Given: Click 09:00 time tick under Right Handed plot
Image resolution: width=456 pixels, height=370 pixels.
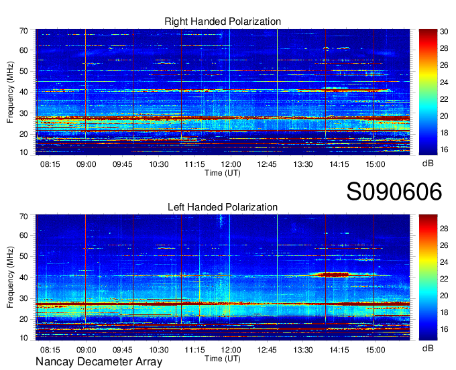Looking at the screenshot, I should 86,164.
